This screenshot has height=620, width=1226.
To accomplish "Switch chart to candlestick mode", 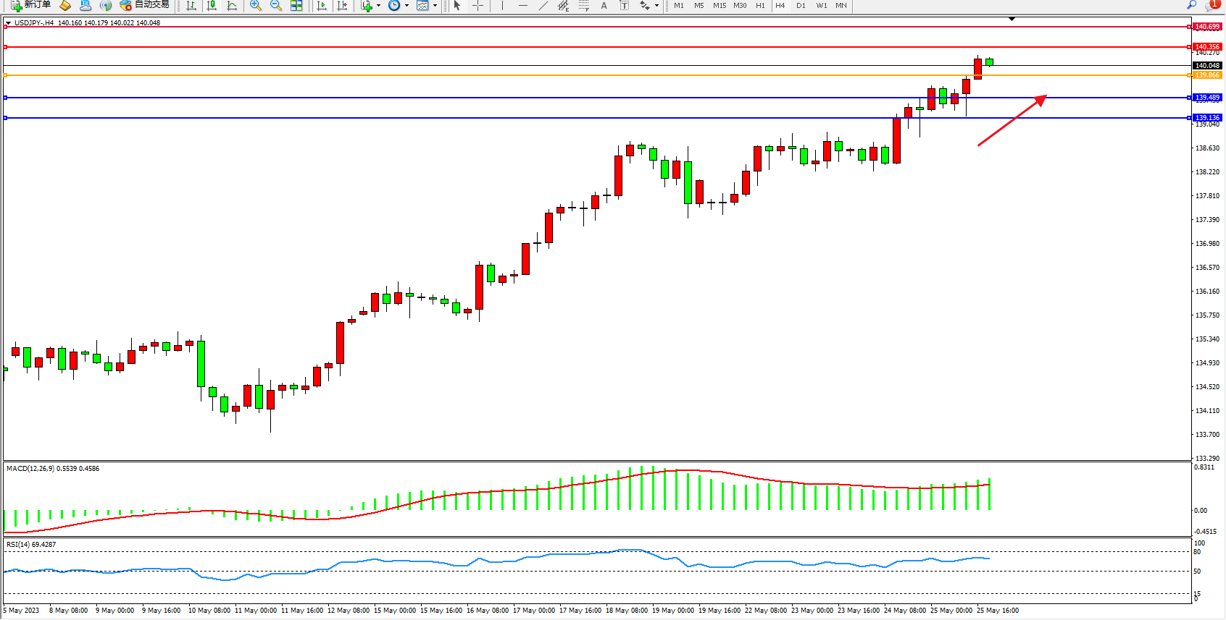I will coord(212,6).
